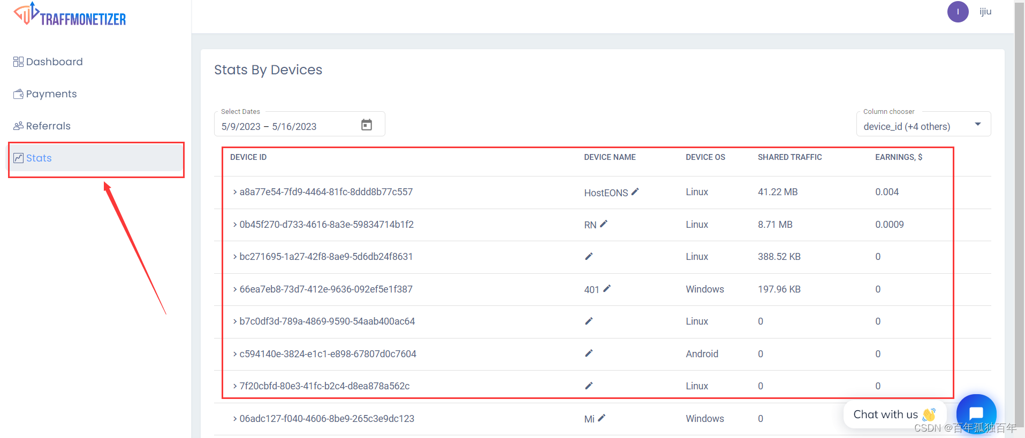Image resolution: width=1025 pixels, height=438 pixels.
Task: Select the 41.22 MB traffic value
Action: point(778,192)
